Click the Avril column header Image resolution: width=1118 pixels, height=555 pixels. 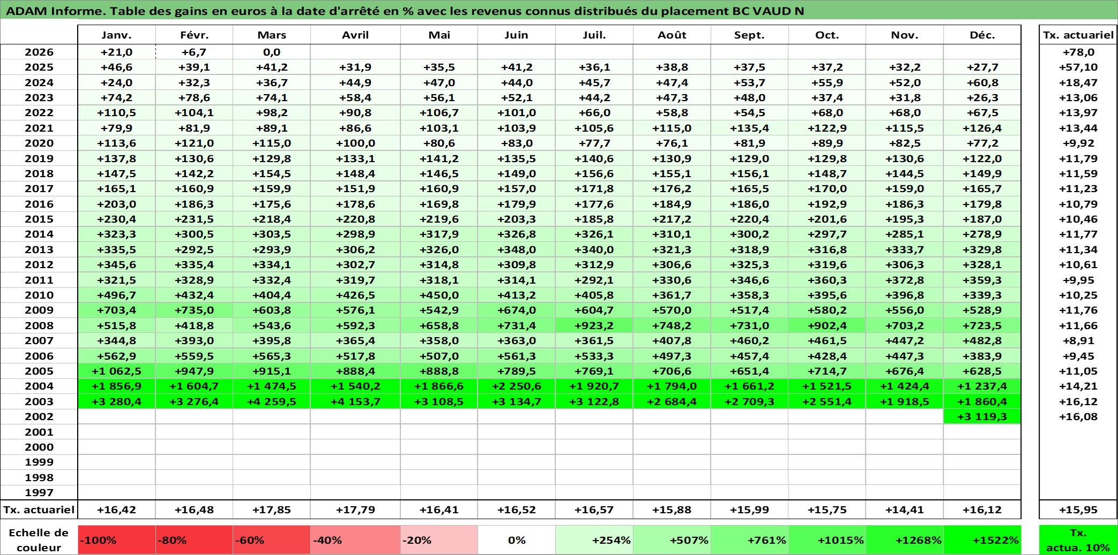[355, 35]
